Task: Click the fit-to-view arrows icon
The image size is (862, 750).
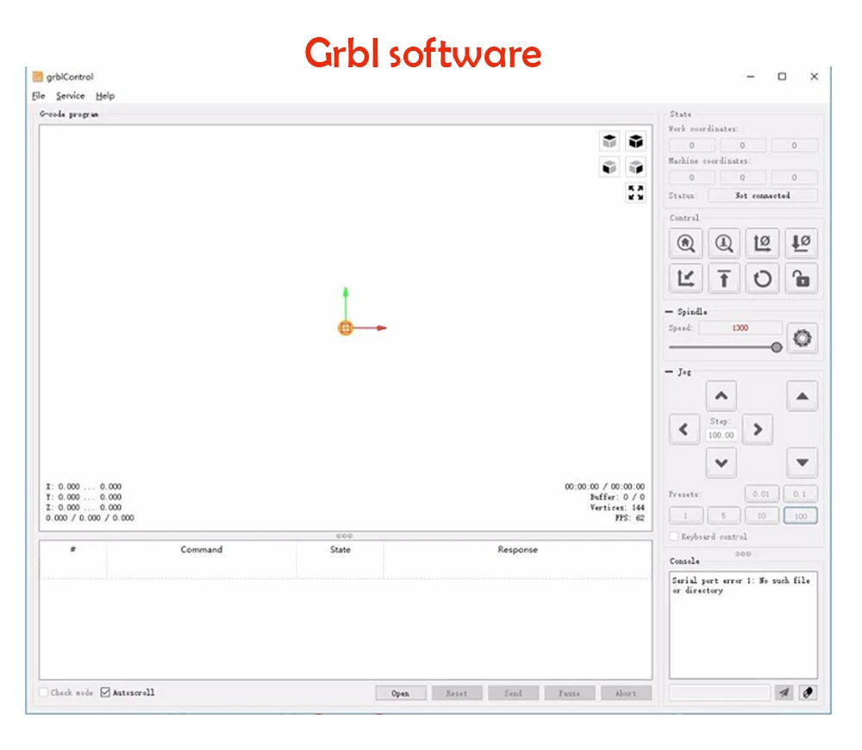Action: [636, 192]
